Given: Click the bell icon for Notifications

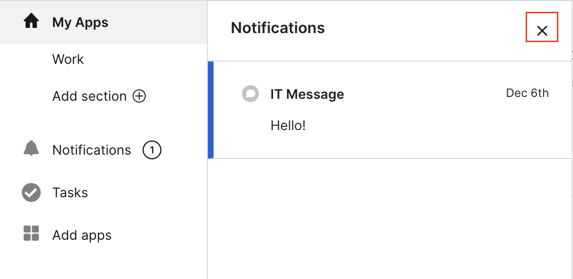Looking at the screenshot, I should [31, 148].
